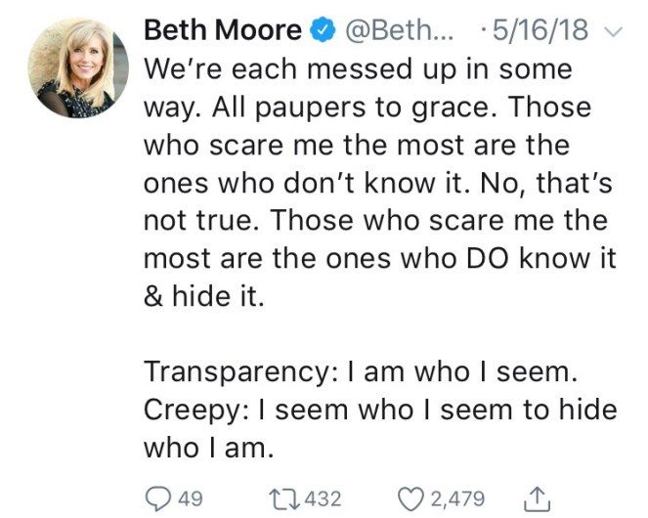Click the reply speech bubble icon
648x518 pixels.
tap(155, 498)
